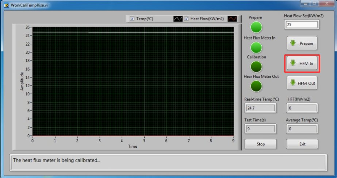The image size is (337, 178).
Task: Click the green arrow icon on HFM In
Action: (x=293, y=63)
